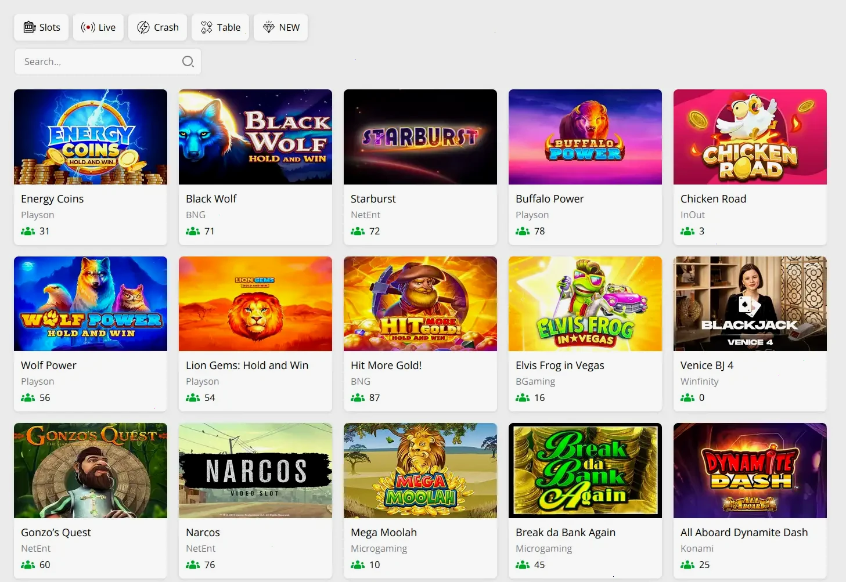Click the Chicken Road game title
This screenshot has width=846, height=582.
pos(713,198)
